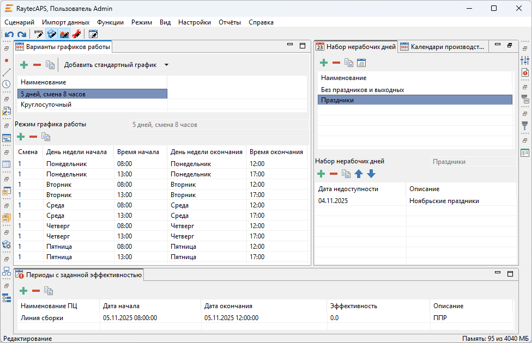Click the Линия сборки cell
Image resolution: width=532 pixels, height=343 pixels.
coord(58,318)
